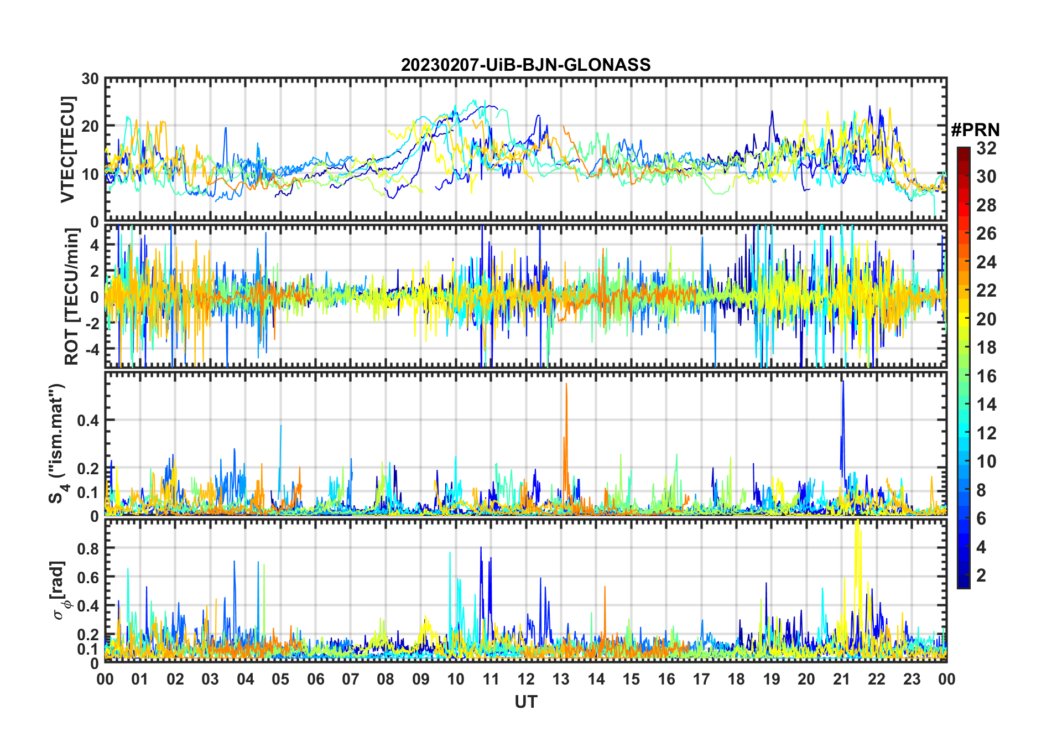The height and width of the screenshot is (736, 1052).
Task: Click x-axis hour label 03
Action: pyautogui.click(x=210, y=679)
